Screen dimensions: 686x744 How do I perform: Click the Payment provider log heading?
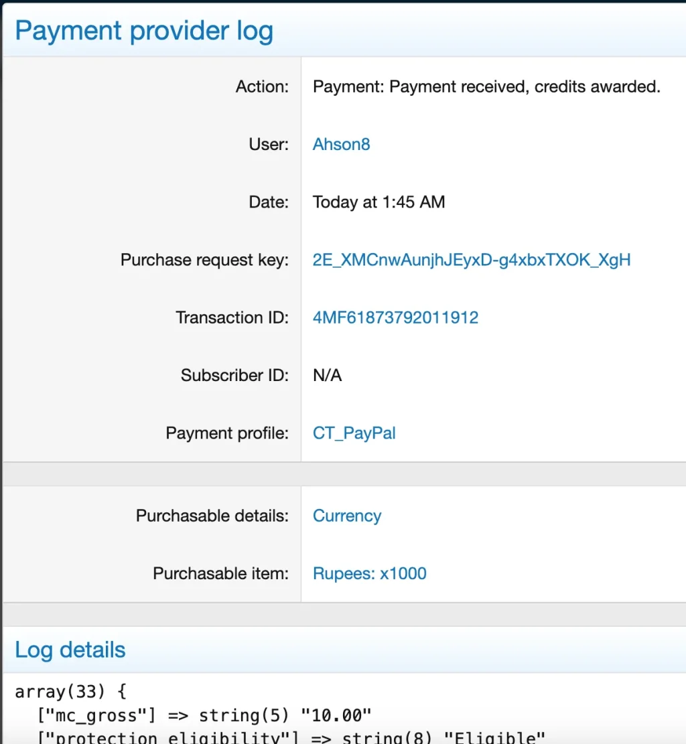[x=144, y=31]
